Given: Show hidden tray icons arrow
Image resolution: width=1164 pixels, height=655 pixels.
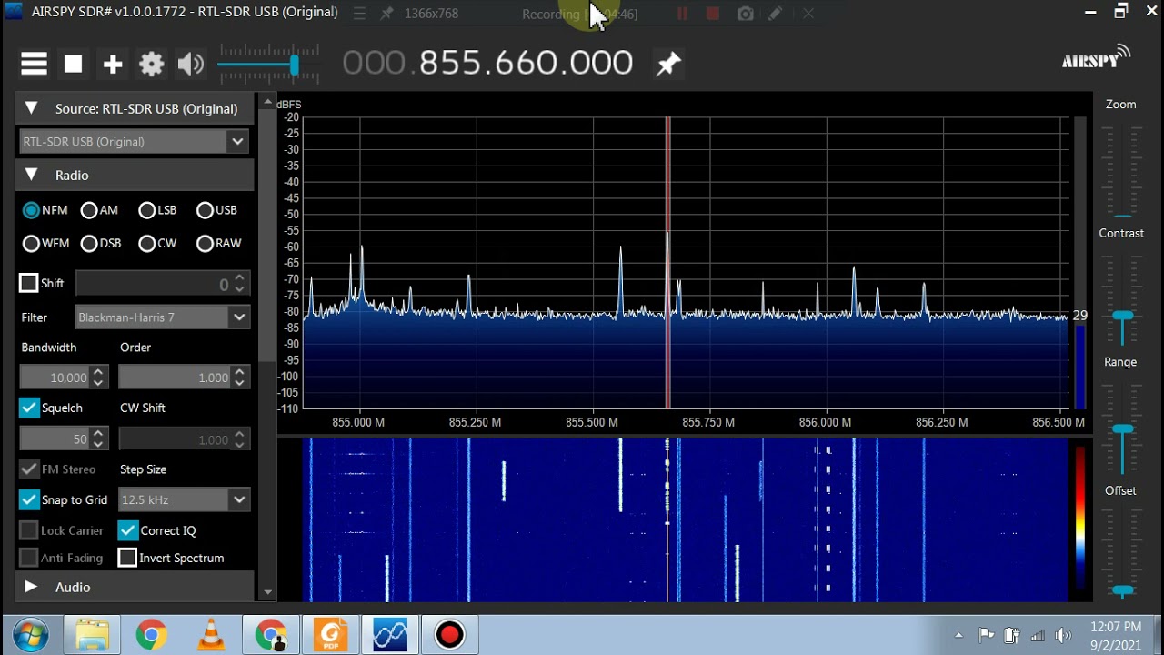Looking at the screenshot, I should coord(958,635).
